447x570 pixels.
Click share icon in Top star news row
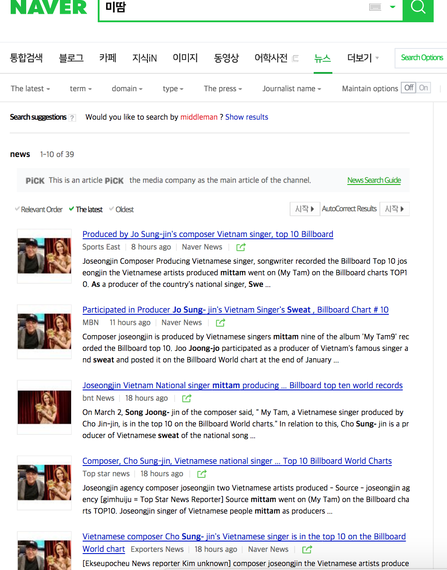click(x=202, y=474)
